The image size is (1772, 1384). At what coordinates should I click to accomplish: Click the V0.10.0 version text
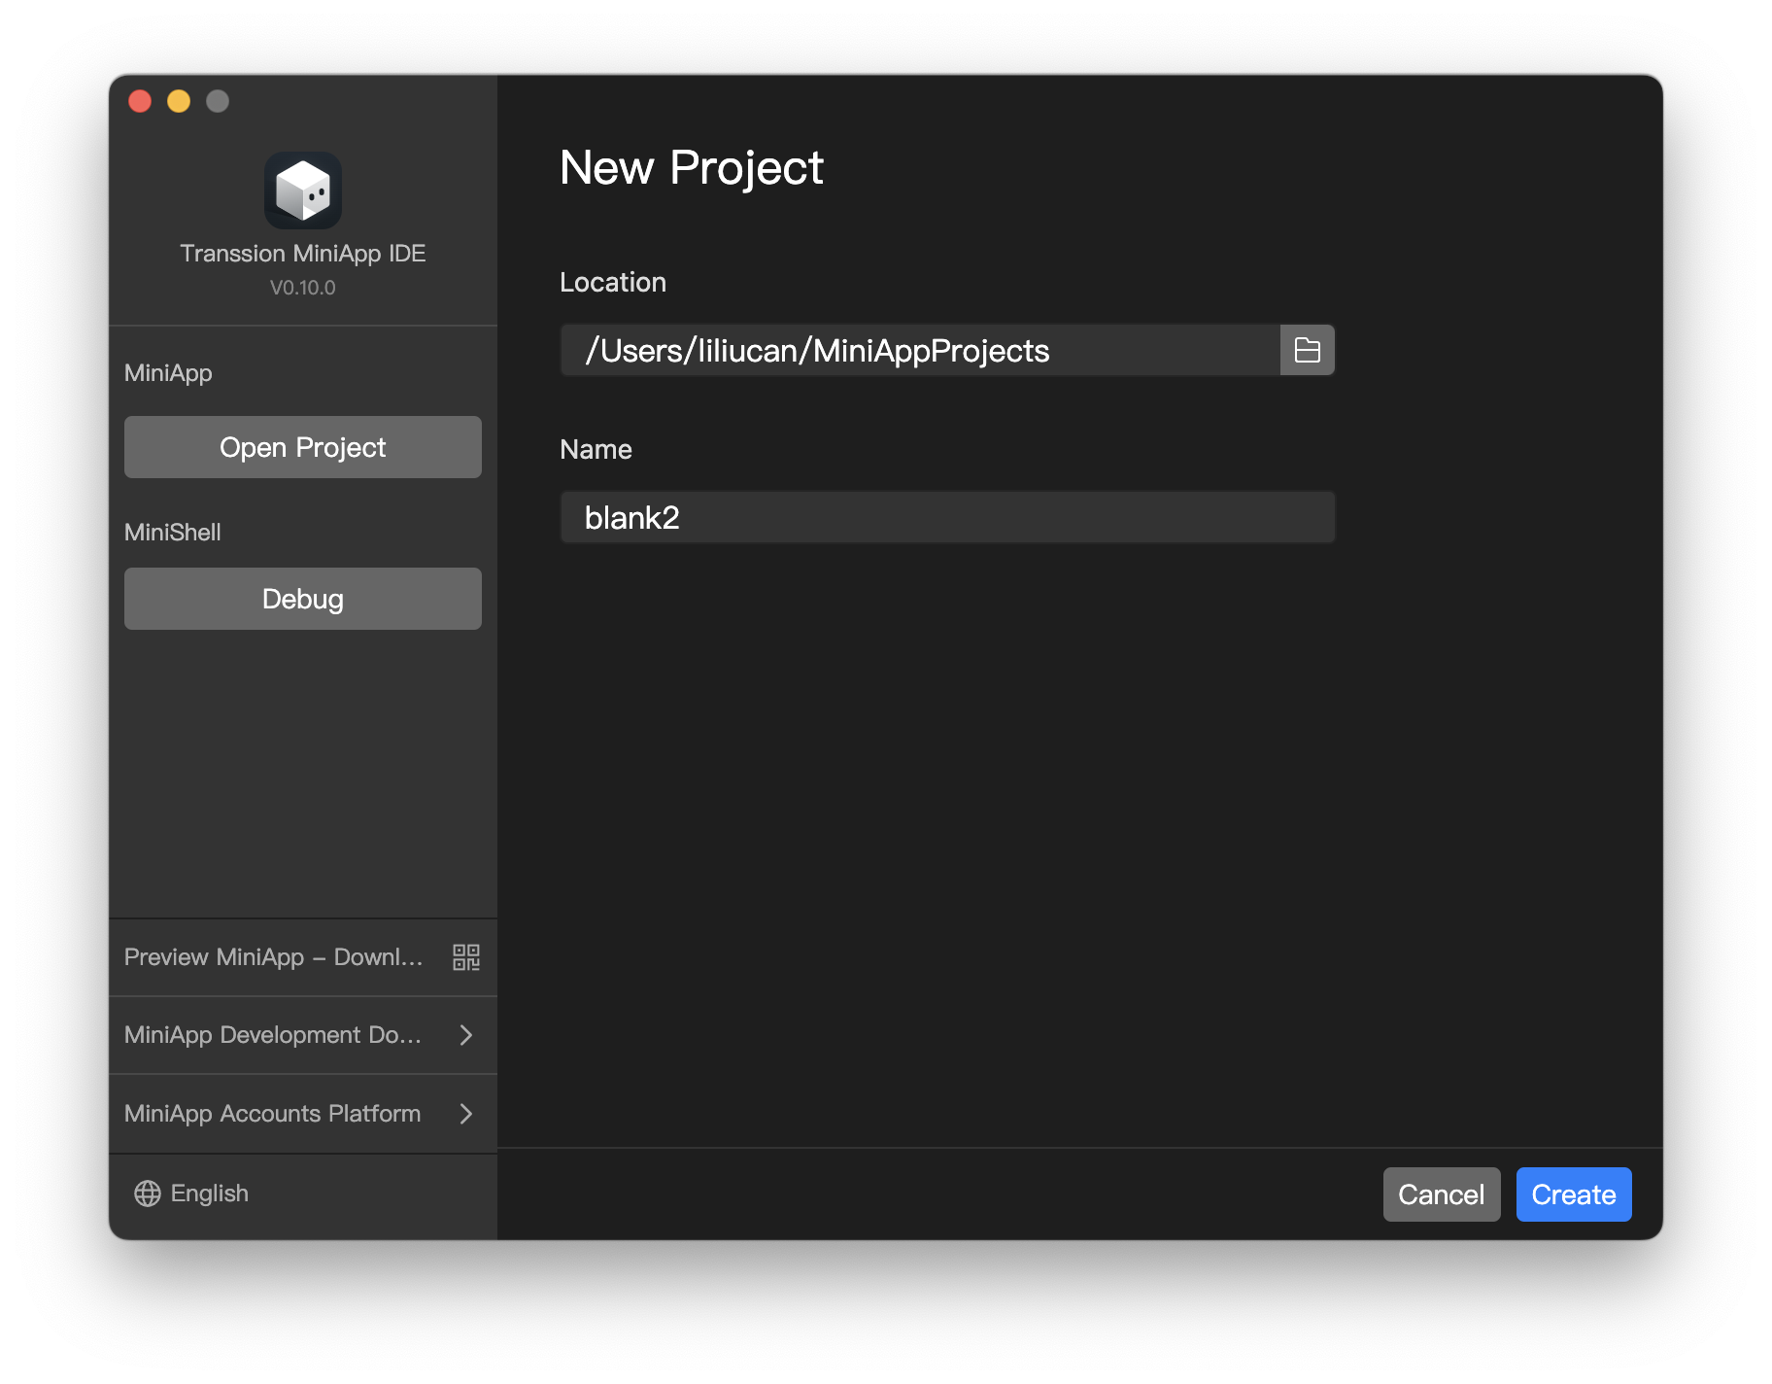coord(303,288)
